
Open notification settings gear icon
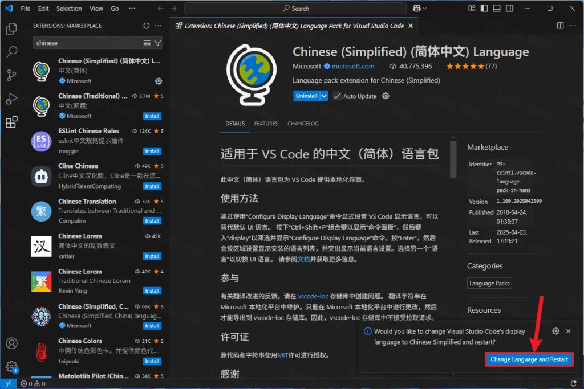point(555,331)
